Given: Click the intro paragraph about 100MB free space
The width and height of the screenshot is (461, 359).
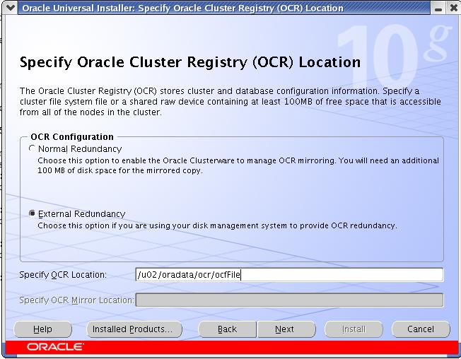Looking at the screenshot, I should (x=230, y=102).
